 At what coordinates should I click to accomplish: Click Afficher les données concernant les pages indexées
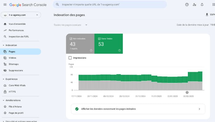pyautogui.click(x=138, y=109)
